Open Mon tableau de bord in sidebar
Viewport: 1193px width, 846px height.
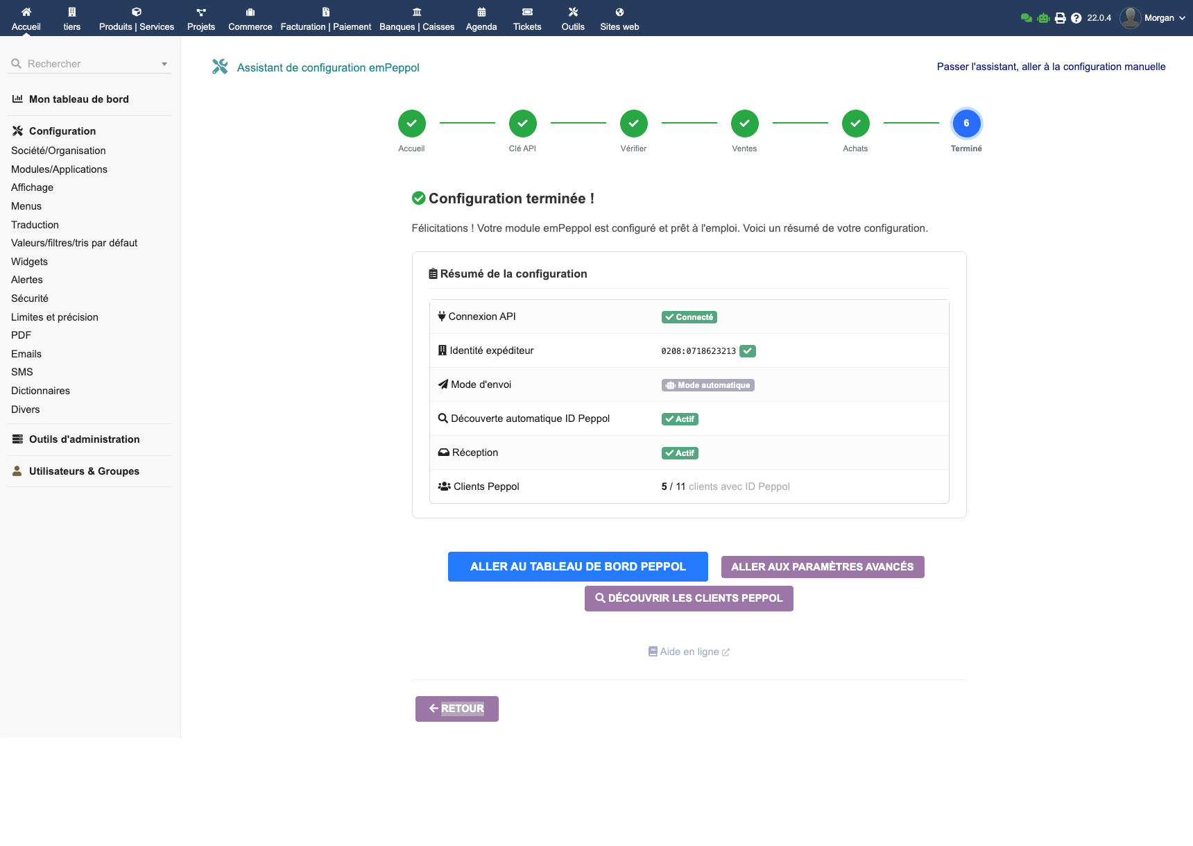(x=79, y=99)
